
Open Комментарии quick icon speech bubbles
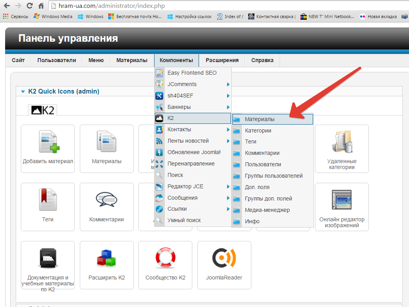click(107, 207)
